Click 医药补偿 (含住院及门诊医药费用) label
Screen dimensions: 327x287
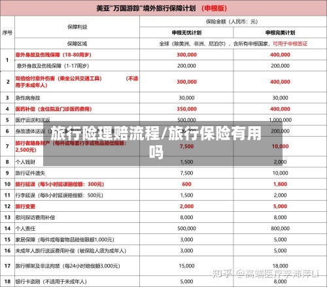pyautogui.click(x=54, y=109)
